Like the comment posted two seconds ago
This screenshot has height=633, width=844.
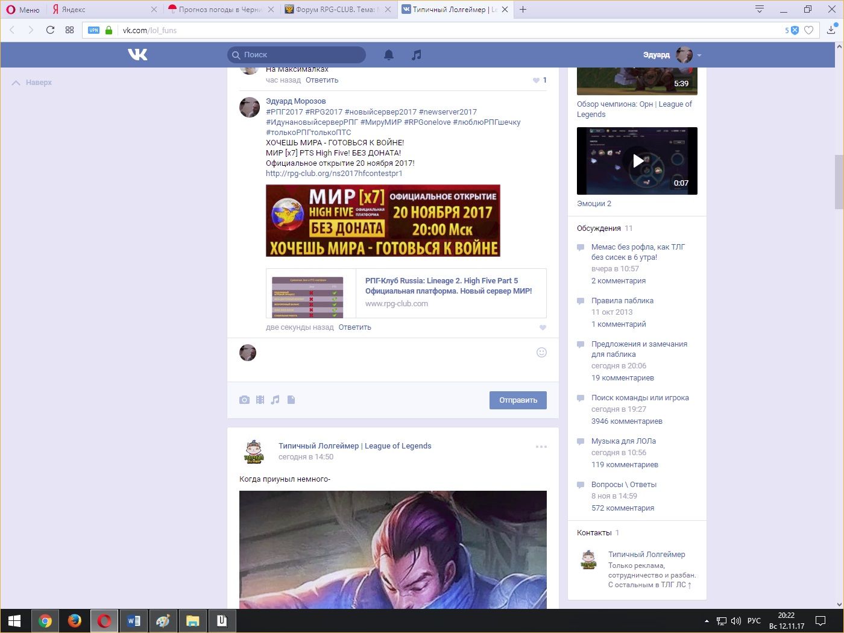543,327
